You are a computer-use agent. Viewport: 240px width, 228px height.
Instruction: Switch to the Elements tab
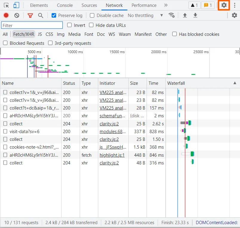pyautogui.click(x=39, y=5)
